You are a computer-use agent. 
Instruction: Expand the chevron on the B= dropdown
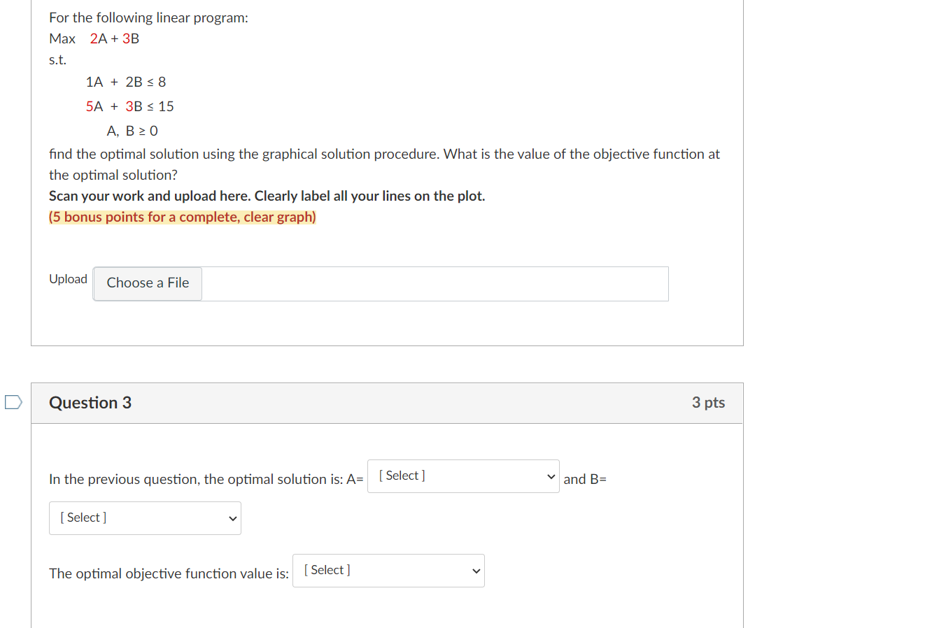233,518
